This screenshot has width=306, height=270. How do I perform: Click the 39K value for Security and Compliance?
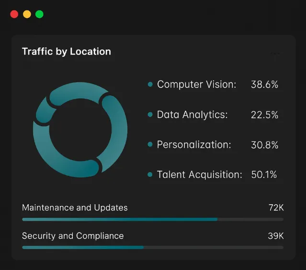point(275,236)
